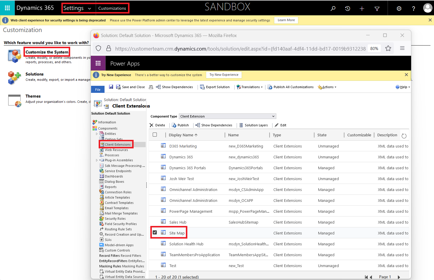The width and height of the screenshot is (434, 280).
Task: Click Show Dependencies in the grid toolbar
Action: (214, 125)
